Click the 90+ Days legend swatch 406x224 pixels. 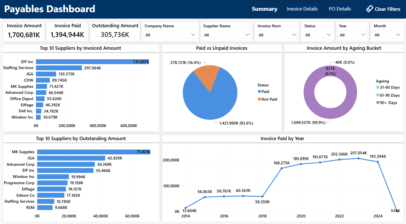(378, 103)
